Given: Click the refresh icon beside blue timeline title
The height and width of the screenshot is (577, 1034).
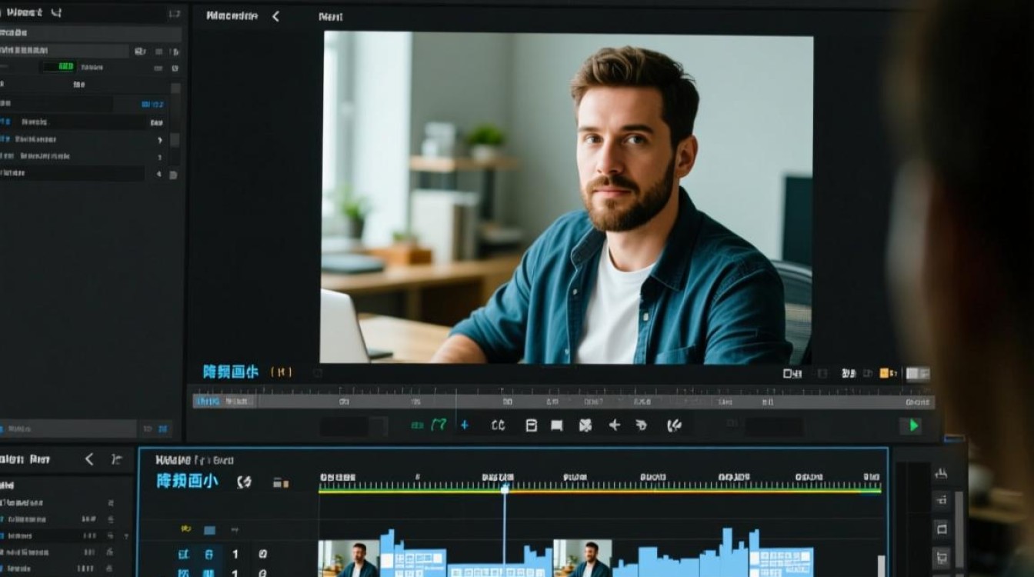Looking at the screenshot, I should (244, 482).
